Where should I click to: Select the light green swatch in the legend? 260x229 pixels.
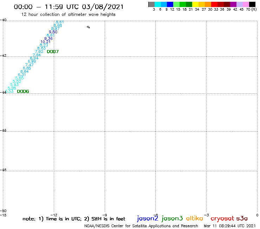[x=176, y=4]
